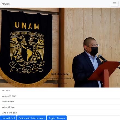Select 'A fourth item' list row
The height and width of the screenshot is (120, 120).
(60, 107)
